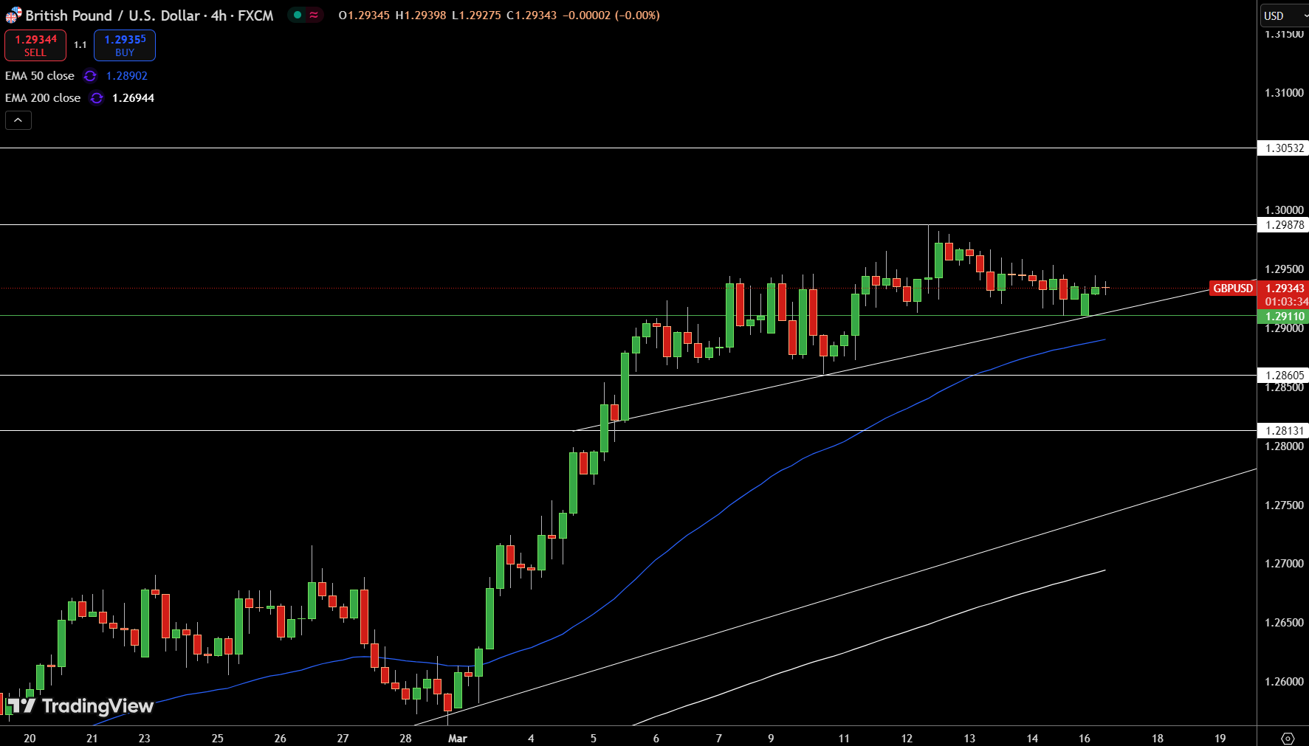Image resolution: width=1309 pixels, height=746 pixels.
Task: Click the refresh icon beside EMA 200
Action: pyautogui.click(x=97, y=98)
